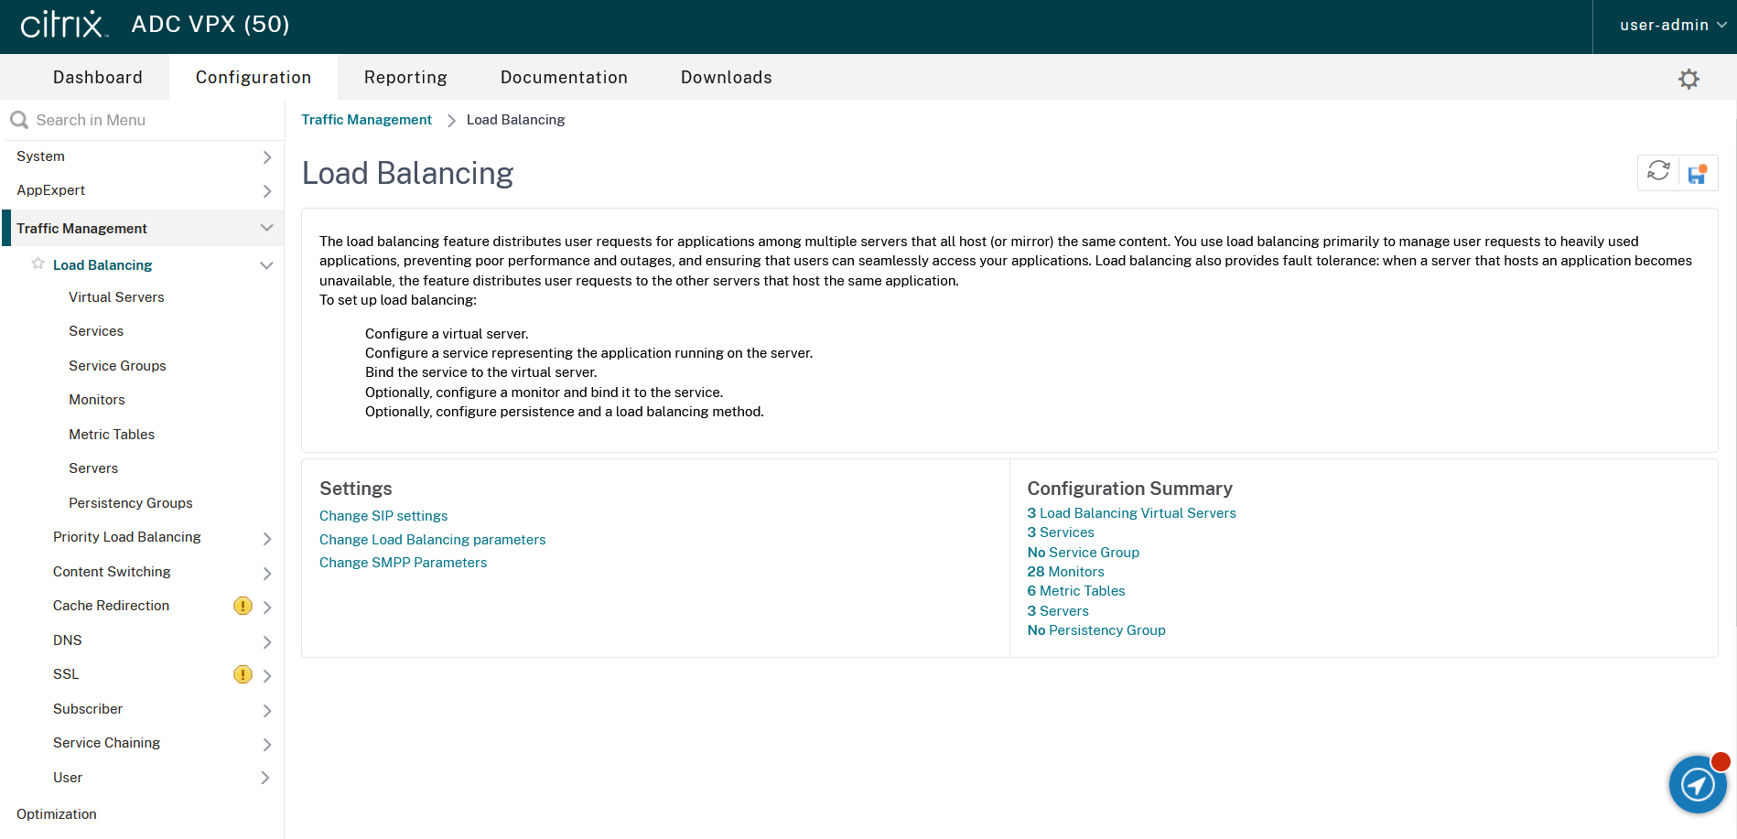
Task: Open Change Load Balancing parameters link
Action: pyautogui.click(x=432, y=540)
